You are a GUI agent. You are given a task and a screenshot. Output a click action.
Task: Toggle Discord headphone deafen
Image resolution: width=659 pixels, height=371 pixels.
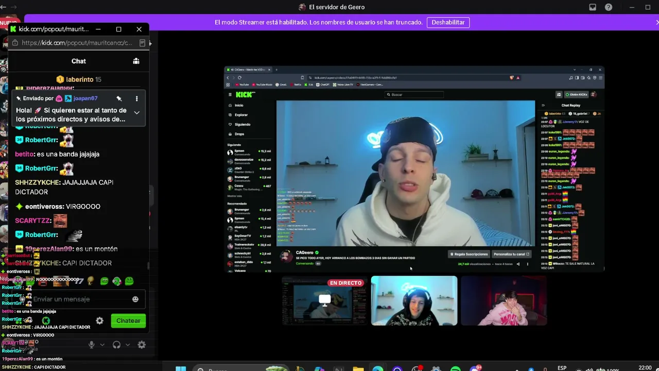pyautogui.click(x=116, y=345)
